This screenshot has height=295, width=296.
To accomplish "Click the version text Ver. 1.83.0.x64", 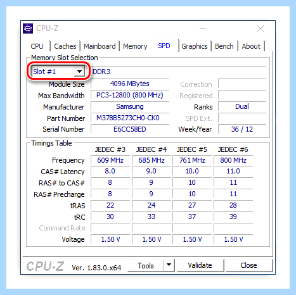I will (96, 268).
